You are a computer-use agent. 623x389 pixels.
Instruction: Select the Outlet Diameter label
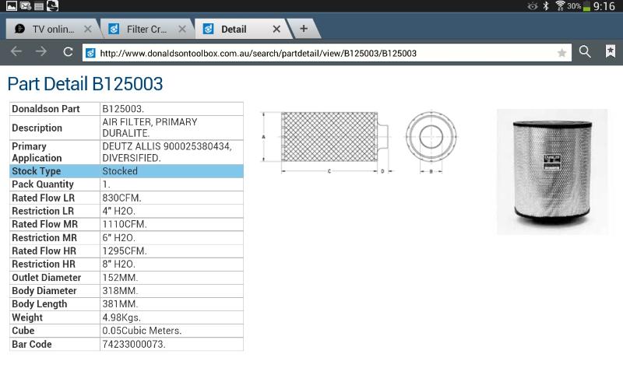(x=46, y=278)
